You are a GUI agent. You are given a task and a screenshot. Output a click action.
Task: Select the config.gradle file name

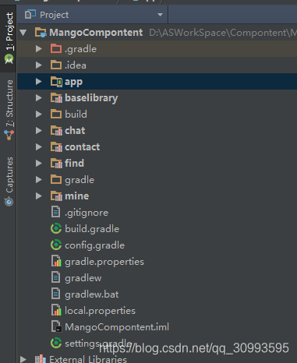pyautogui.click(x=95, y=245)
